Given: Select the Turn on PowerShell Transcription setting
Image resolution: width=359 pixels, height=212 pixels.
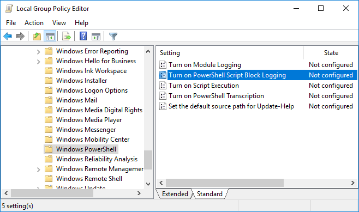Looking at the screenshot, I should 216,96.
